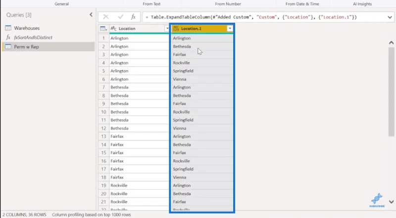
Task: Open the table options icon at grid corner
Action: point(103,29)
